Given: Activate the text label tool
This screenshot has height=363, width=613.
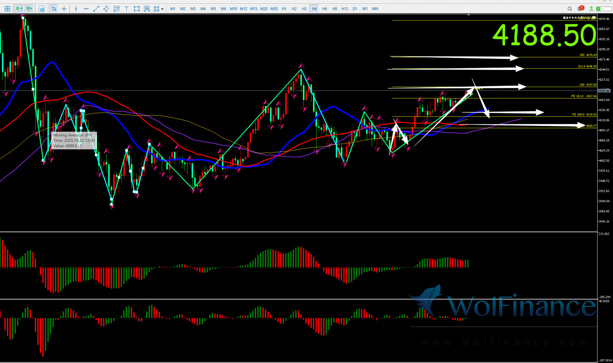Looking at the screenshot, I should point(126,9).
